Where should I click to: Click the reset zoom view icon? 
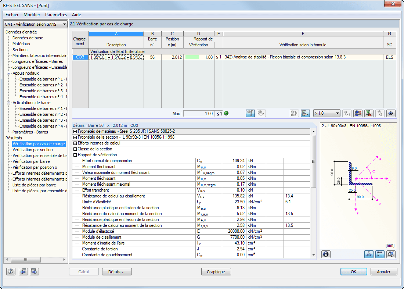391,254
